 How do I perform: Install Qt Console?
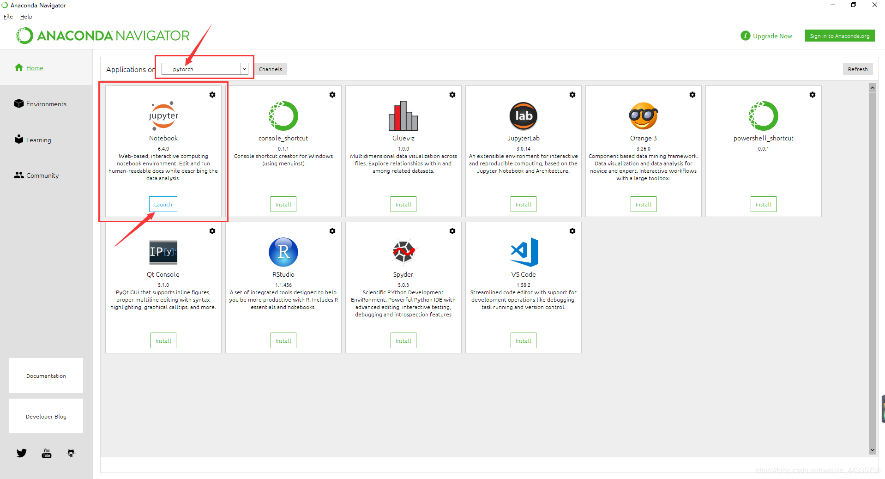pyautogui.click(x=163, y=340)
